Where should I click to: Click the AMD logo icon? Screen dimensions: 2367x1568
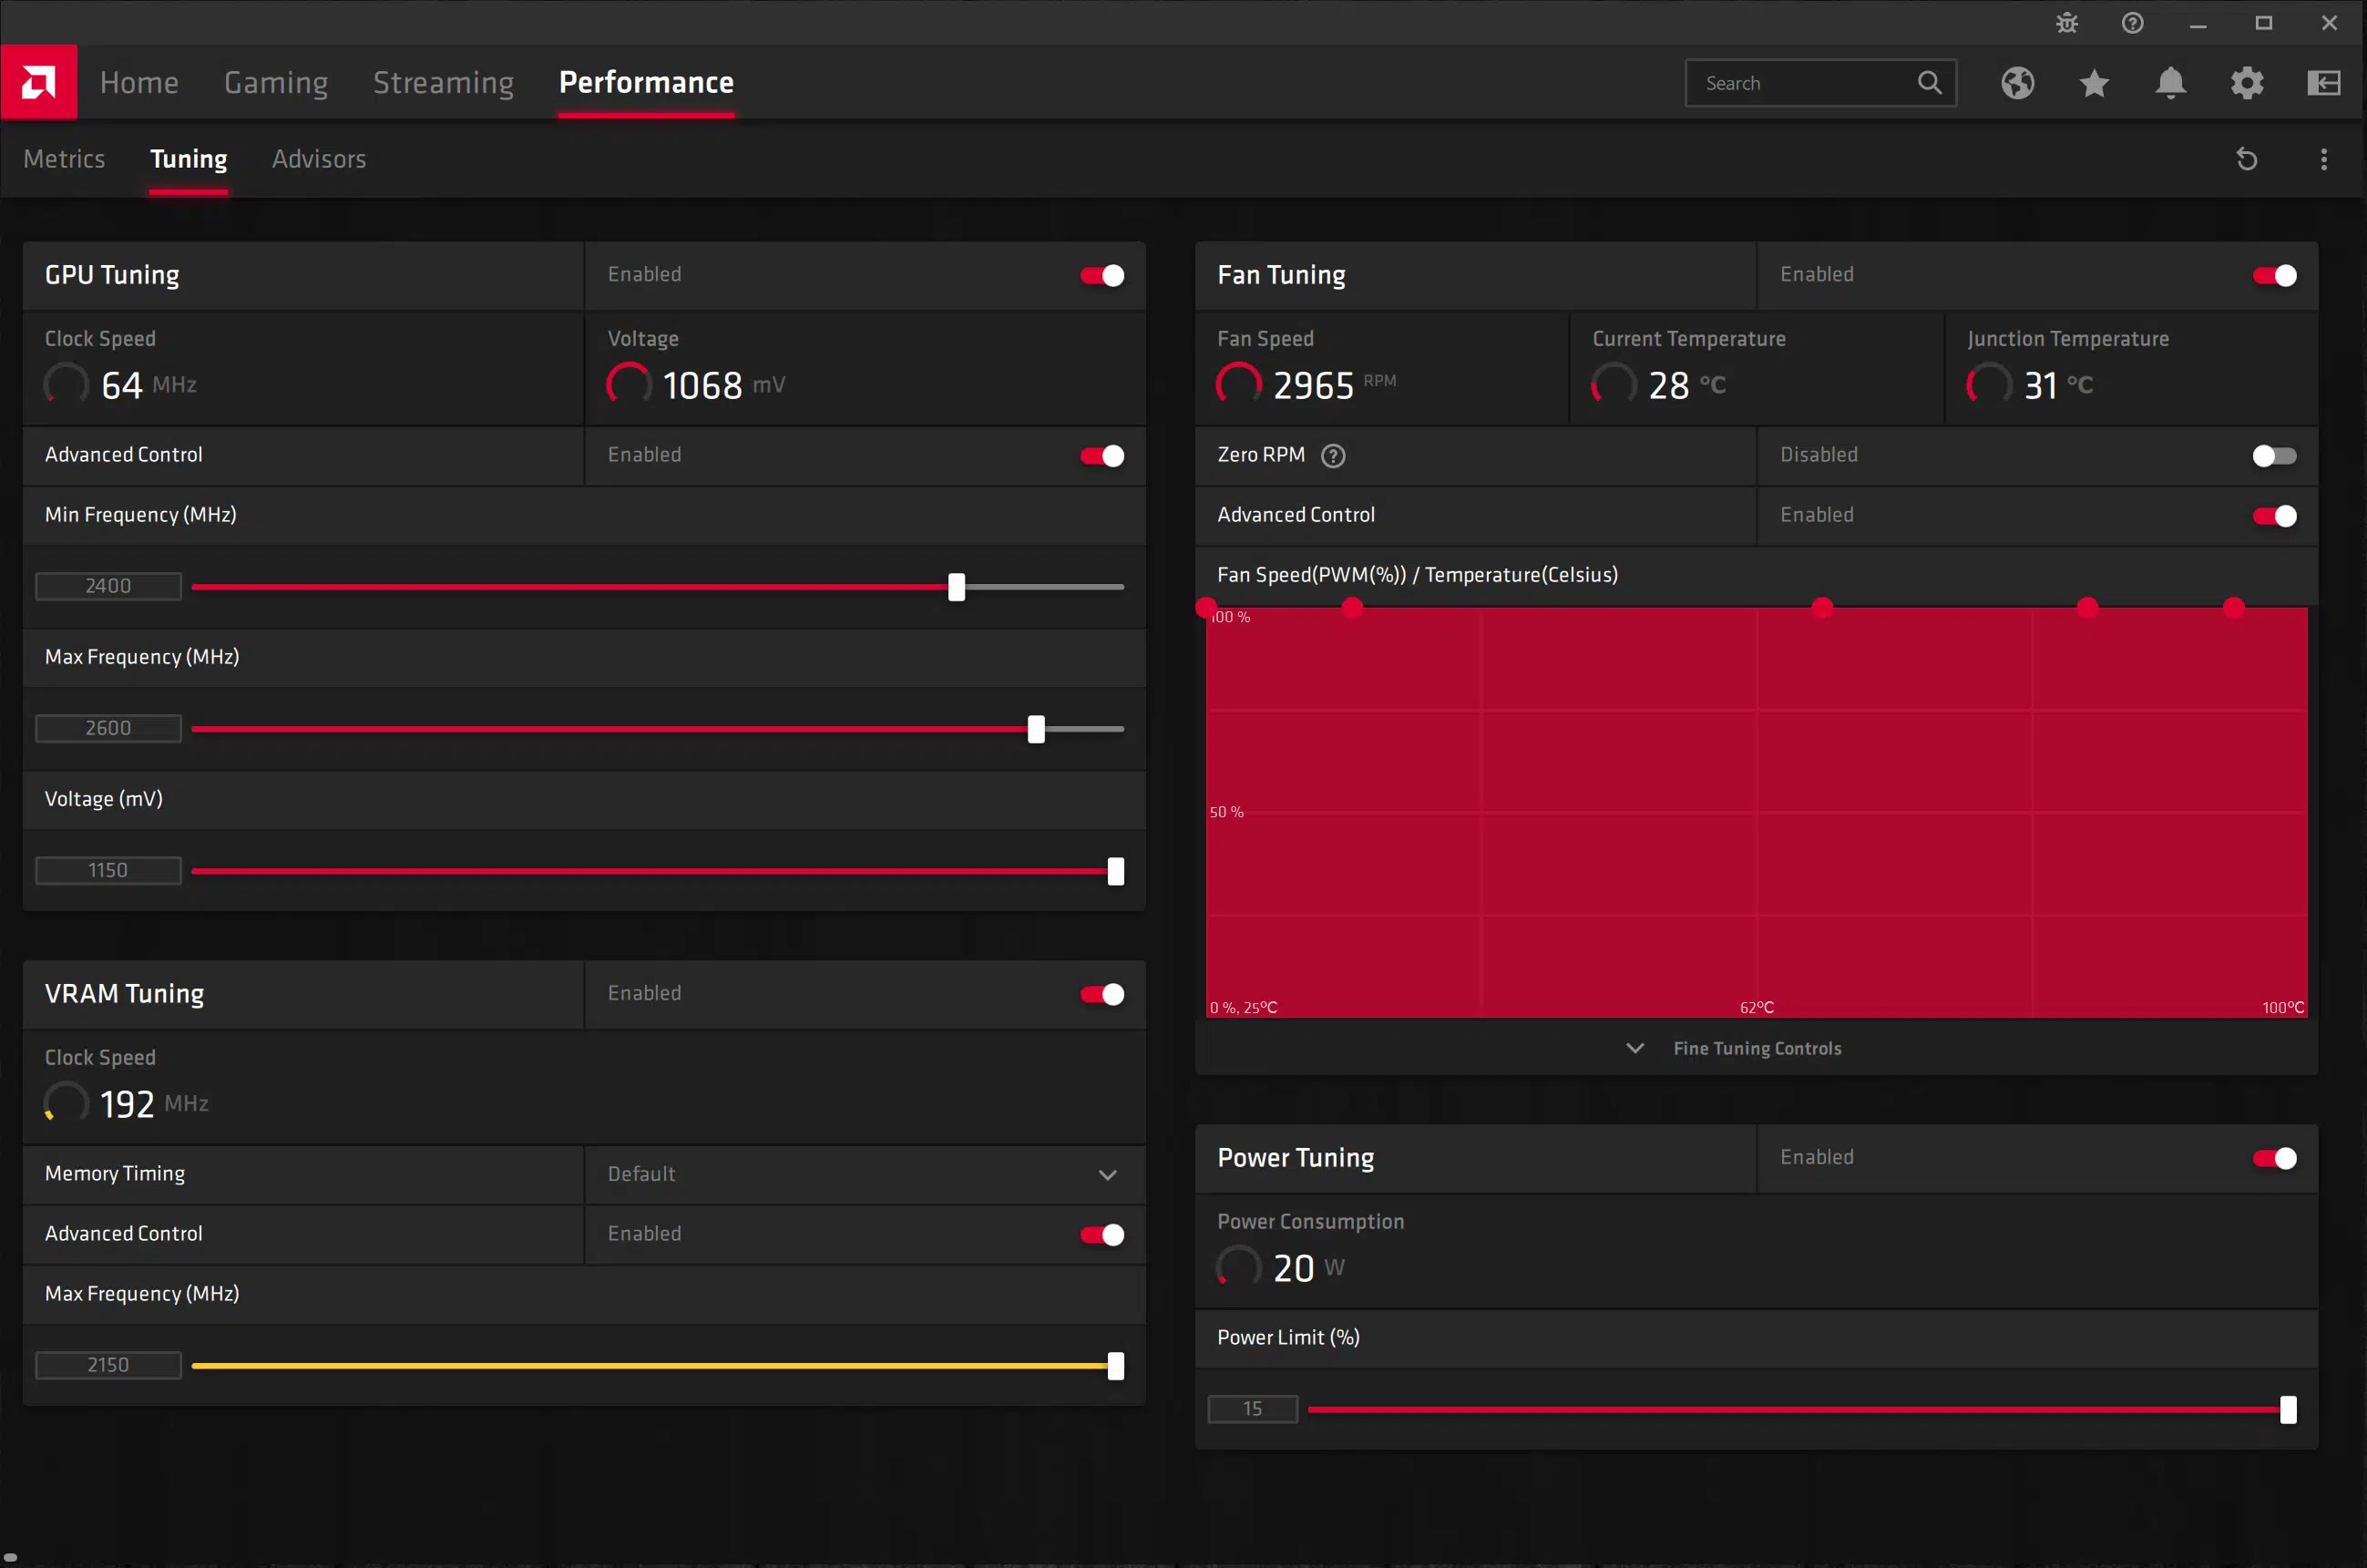[x=38, y=82]
